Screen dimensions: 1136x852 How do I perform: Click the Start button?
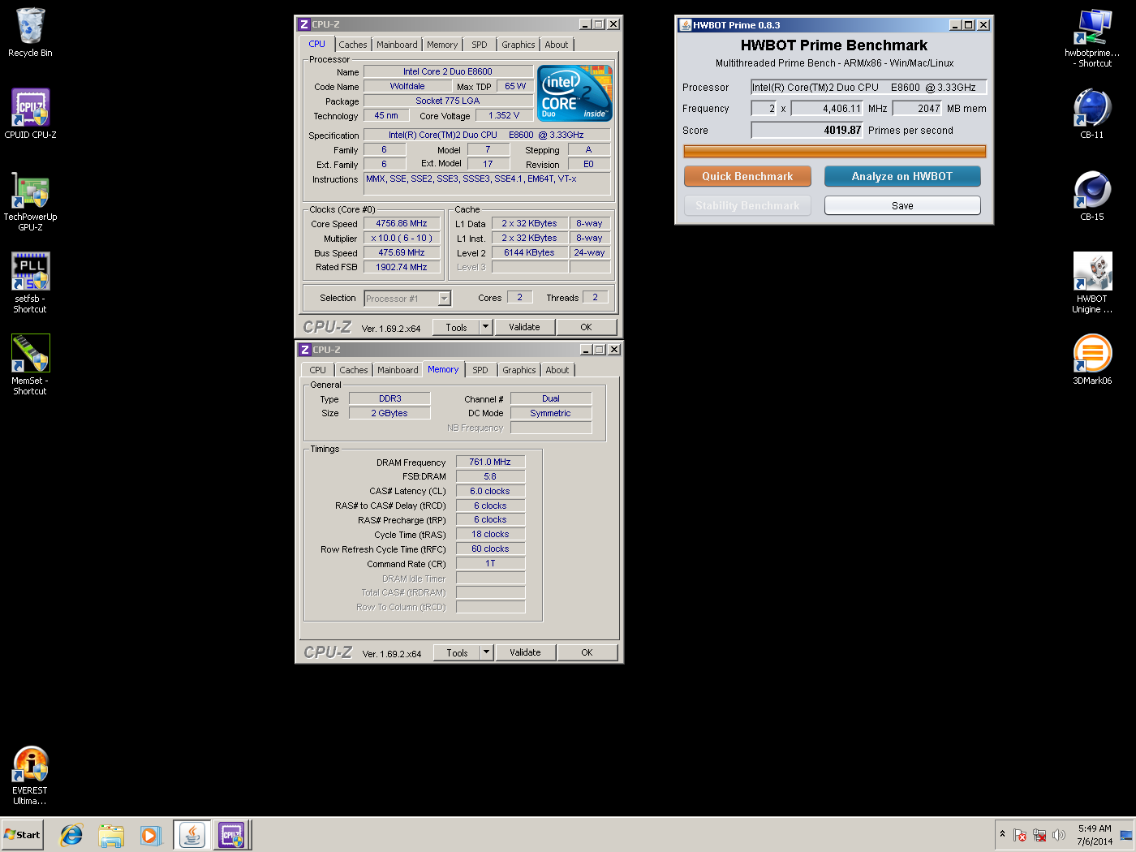pyautogui.click(x=22, y=835)
